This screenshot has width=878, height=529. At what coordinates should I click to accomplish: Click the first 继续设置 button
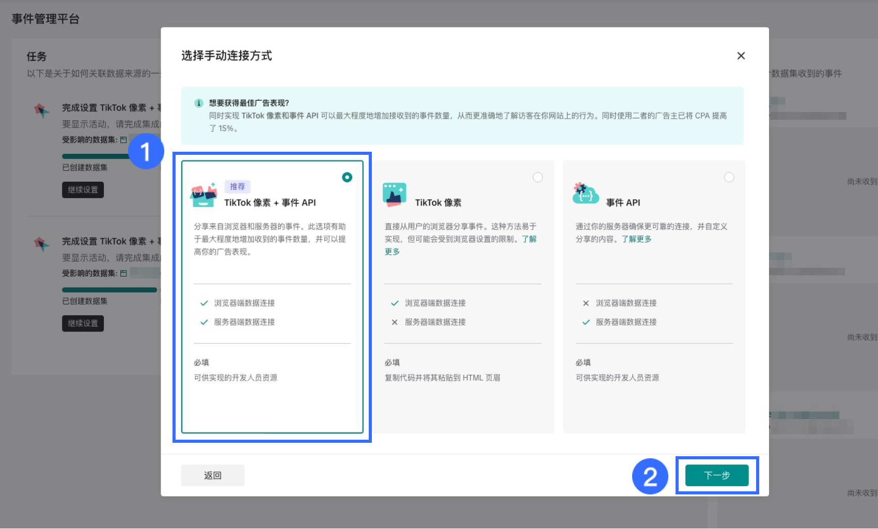coord(83,189)
